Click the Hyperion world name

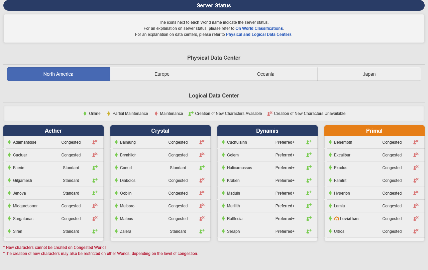pos(342,193)
